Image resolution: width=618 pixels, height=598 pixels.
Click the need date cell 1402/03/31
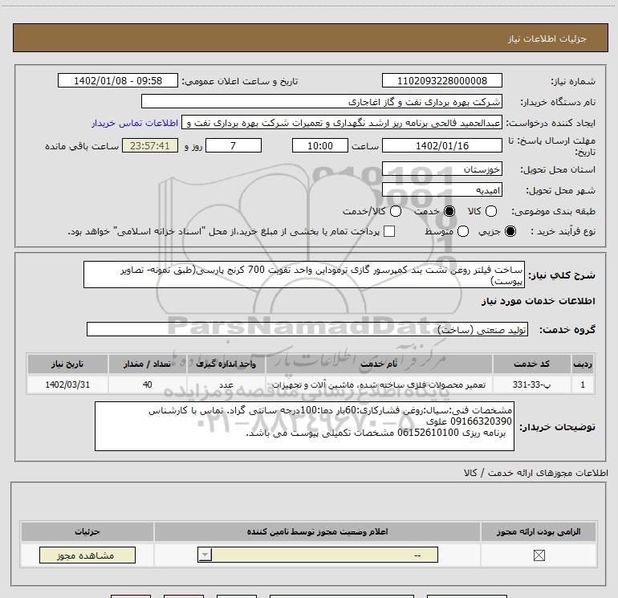pos(67,384)
